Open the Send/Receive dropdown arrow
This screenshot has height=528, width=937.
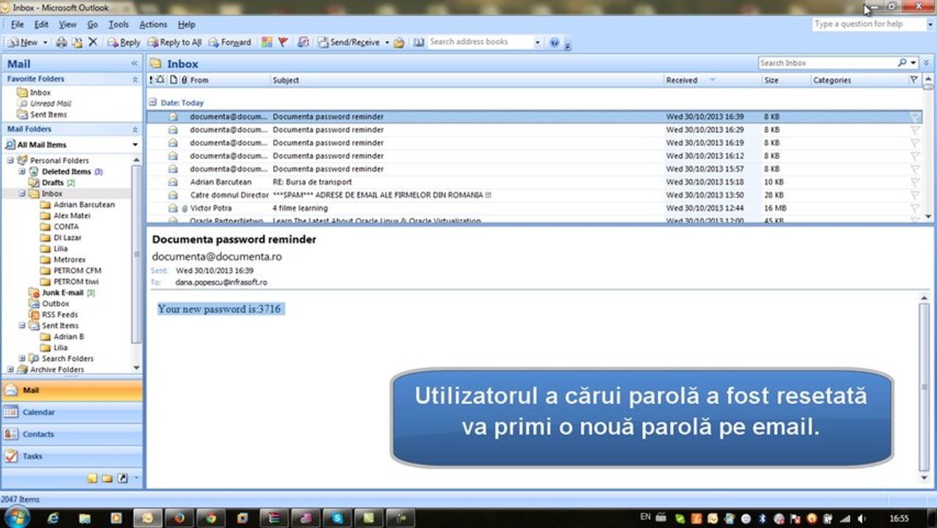pyautogui.click(x=386, y=43)
